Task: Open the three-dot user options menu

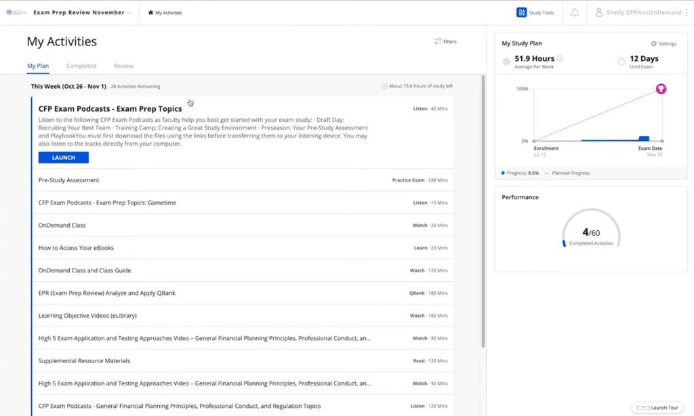Action: [x=687, y=12]
